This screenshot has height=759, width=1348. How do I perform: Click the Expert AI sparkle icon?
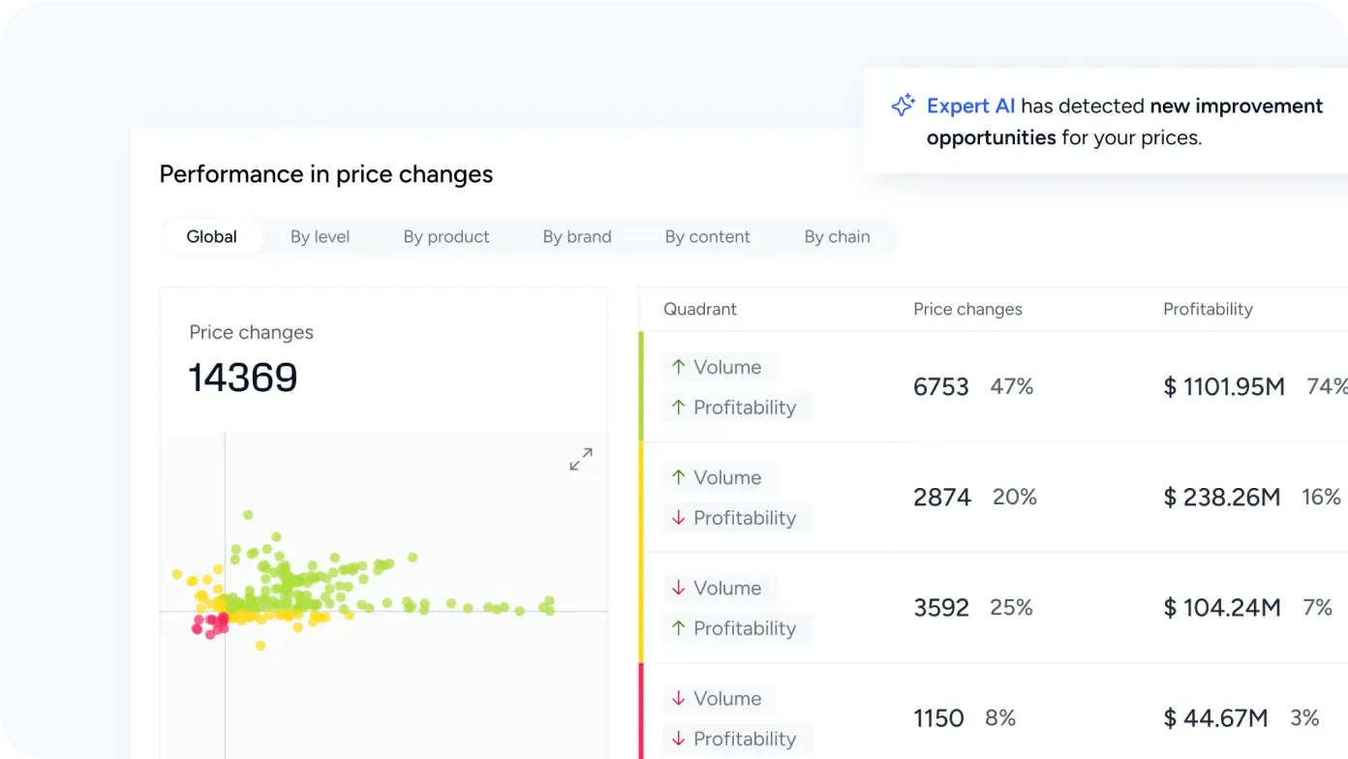[x=903, y=106]
